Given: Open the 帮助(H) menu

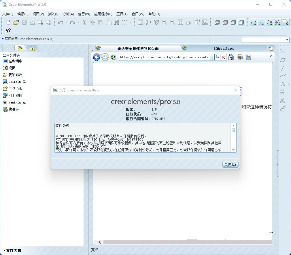Looking at the screenshot, I should (154, 14).
